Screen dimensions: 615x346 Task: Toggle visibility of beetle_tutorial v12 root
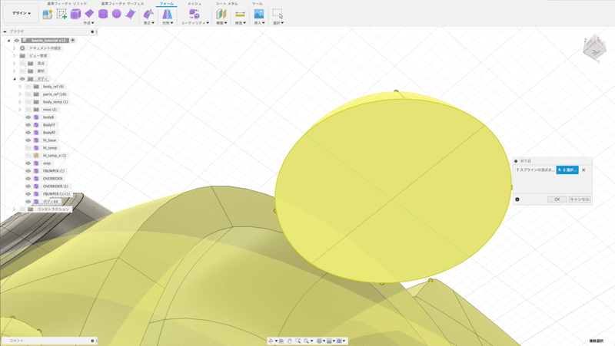coord(16,41)
